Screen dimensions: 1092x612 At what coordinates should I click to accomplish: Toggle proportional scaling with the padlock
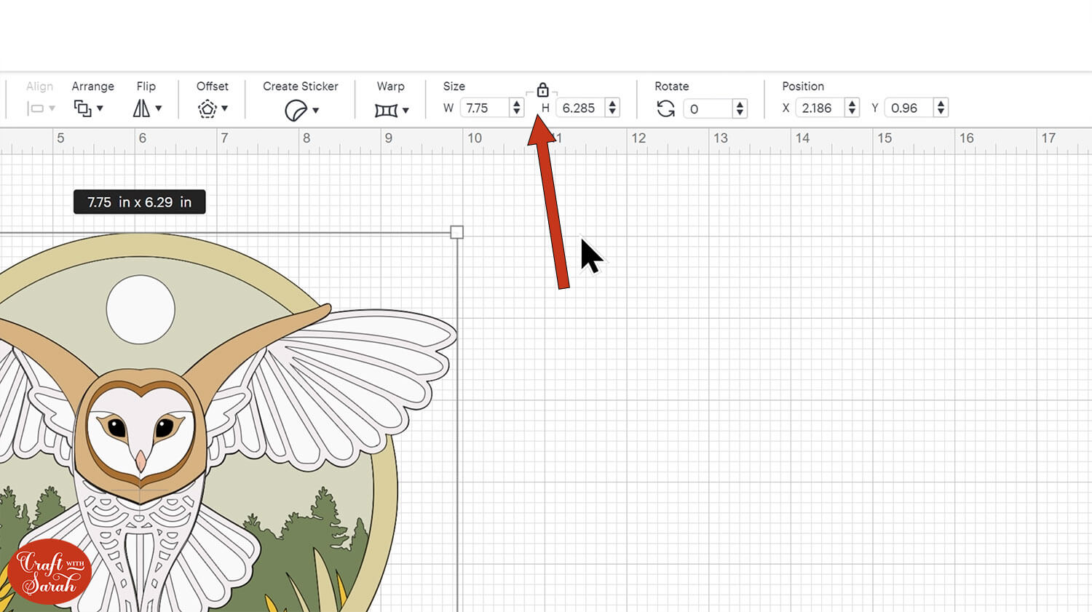coord(542,90)
